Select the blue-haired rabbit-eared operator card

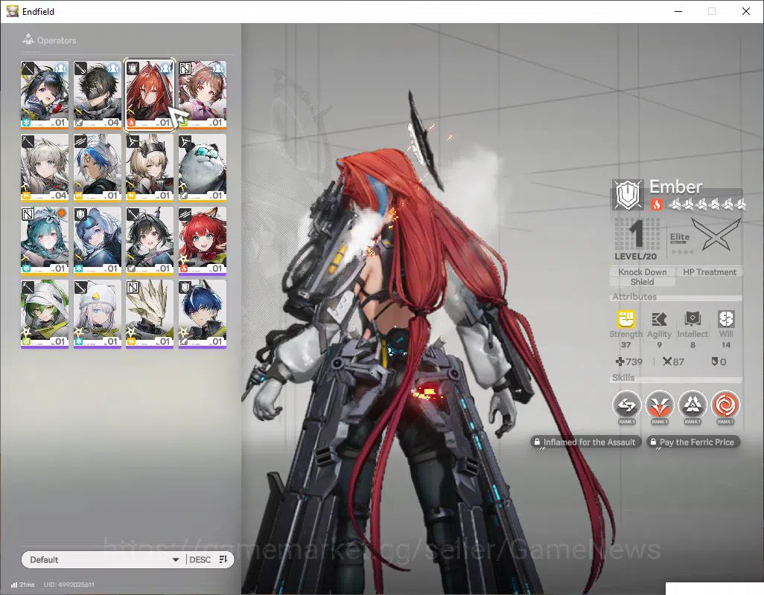pos(97,167)
